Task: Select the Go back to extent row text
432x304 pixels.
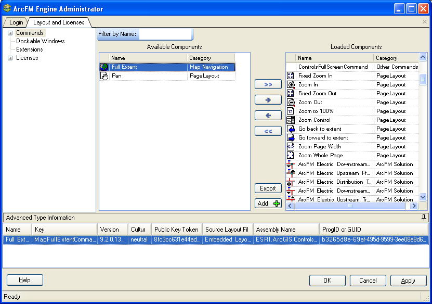Action: click(x=320, y=129)
